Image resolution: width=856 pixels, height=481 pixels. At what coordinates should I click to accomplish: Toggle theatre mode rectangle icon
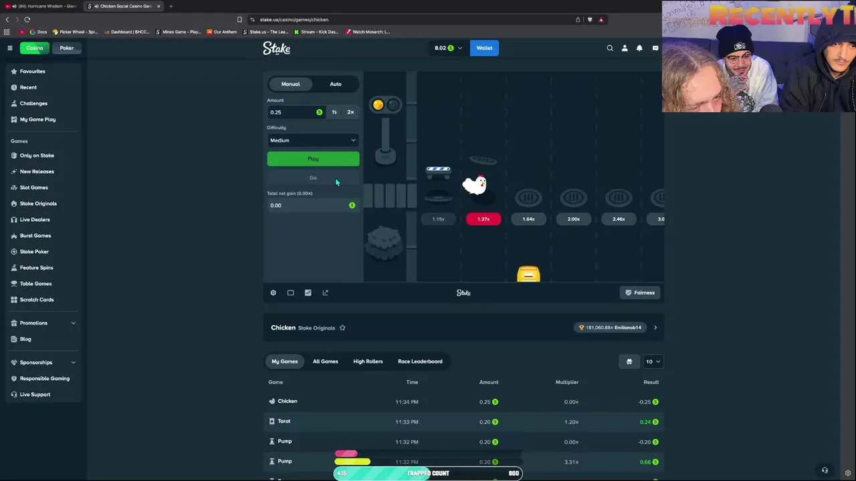(x=290, y=293)
